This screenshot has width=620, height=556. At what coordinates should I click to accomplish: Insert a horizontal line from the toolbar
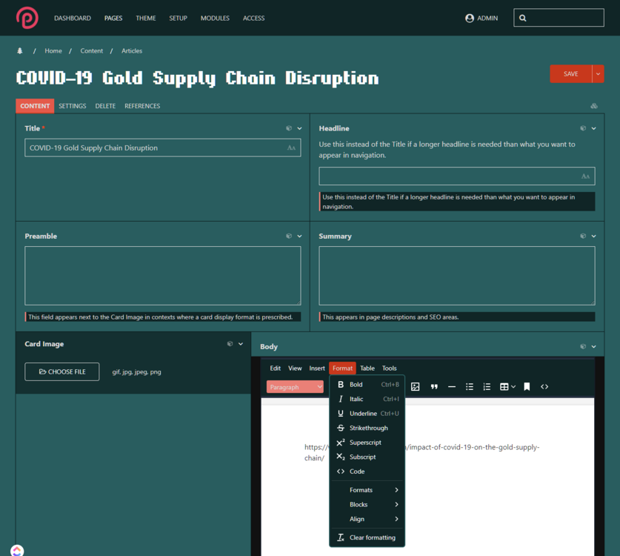click(452, 387)
